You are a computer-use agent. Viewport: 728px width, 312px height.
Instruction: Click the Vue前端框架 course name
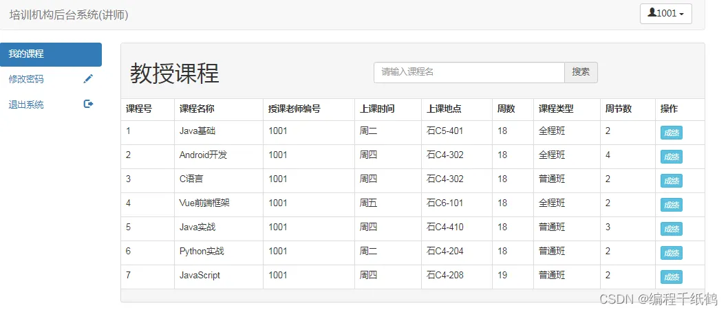coord(204,203)
